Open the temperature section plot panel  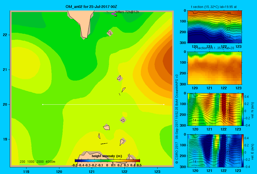[215, 27]
